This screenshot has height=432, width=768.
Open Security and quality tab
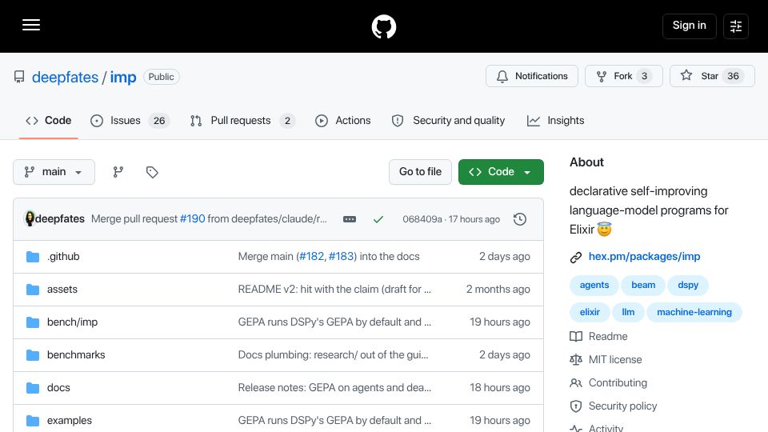448,121
